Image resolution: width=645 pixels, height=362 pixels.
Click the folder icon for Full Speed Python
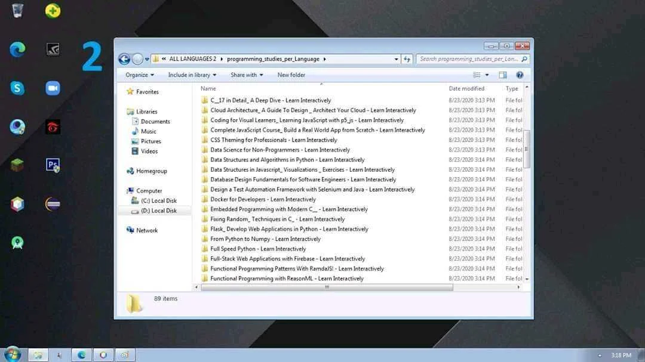pos(204,249)
